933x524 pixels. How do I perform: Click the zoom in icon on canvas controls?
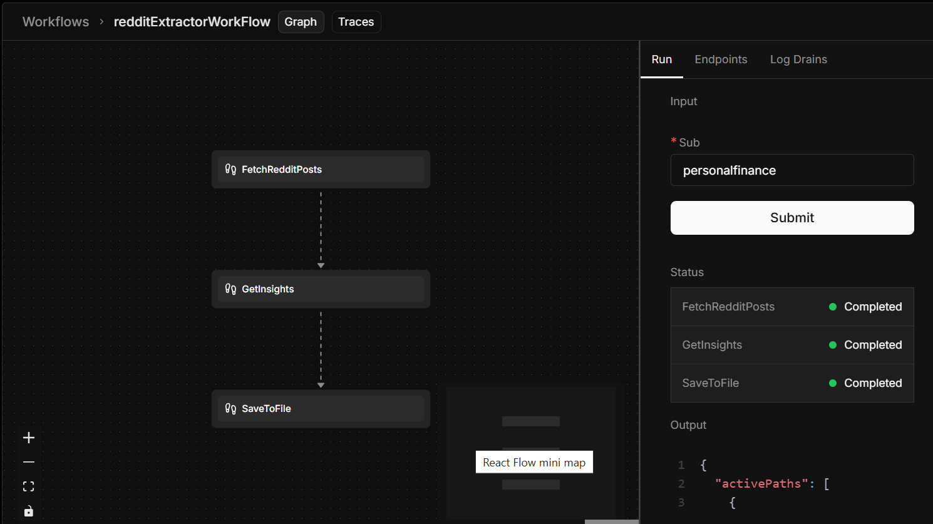(x=28, y=437)
